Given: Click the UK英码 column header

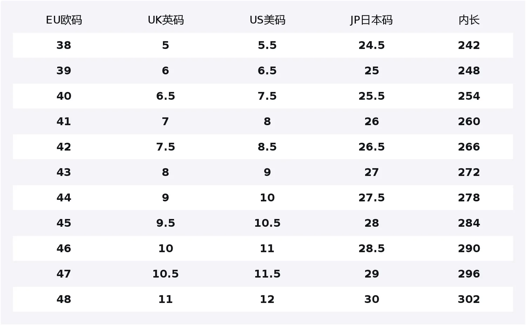Looking at the screenshot, I should coord(166,20).
